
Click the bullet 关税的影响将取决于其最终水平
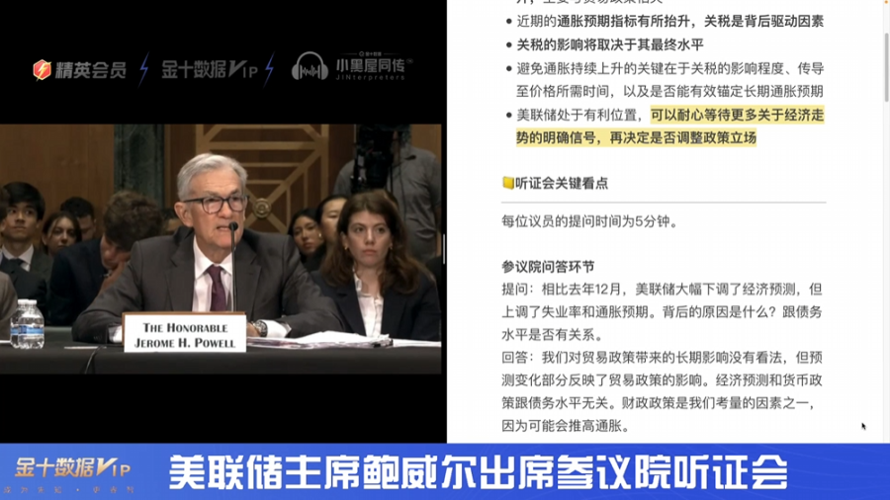(610, 44)
